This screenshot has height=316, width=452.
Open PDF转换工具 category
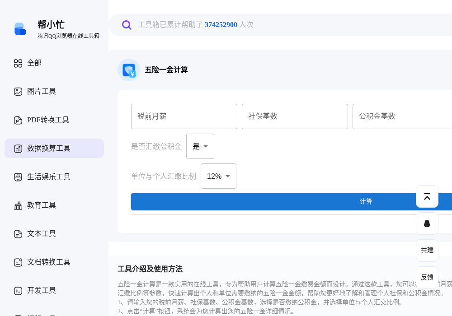(54, 120)
